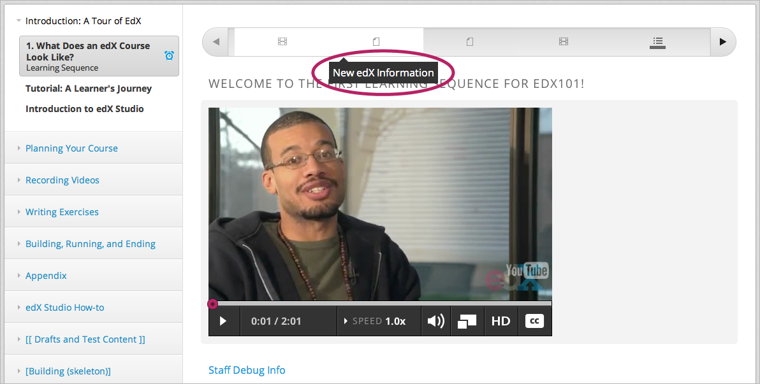Open the third unit document icon
The height and width of the screenshot is (384, 760).
tap(470, 42)
